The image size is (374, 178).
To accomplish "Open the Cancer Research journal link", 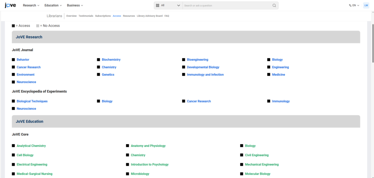I will tap(28, 67).
